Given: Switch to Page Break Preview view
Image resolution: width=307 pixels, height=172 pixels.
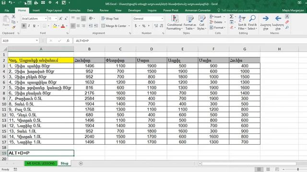Looking at the screenshot, I should point(277,169).
